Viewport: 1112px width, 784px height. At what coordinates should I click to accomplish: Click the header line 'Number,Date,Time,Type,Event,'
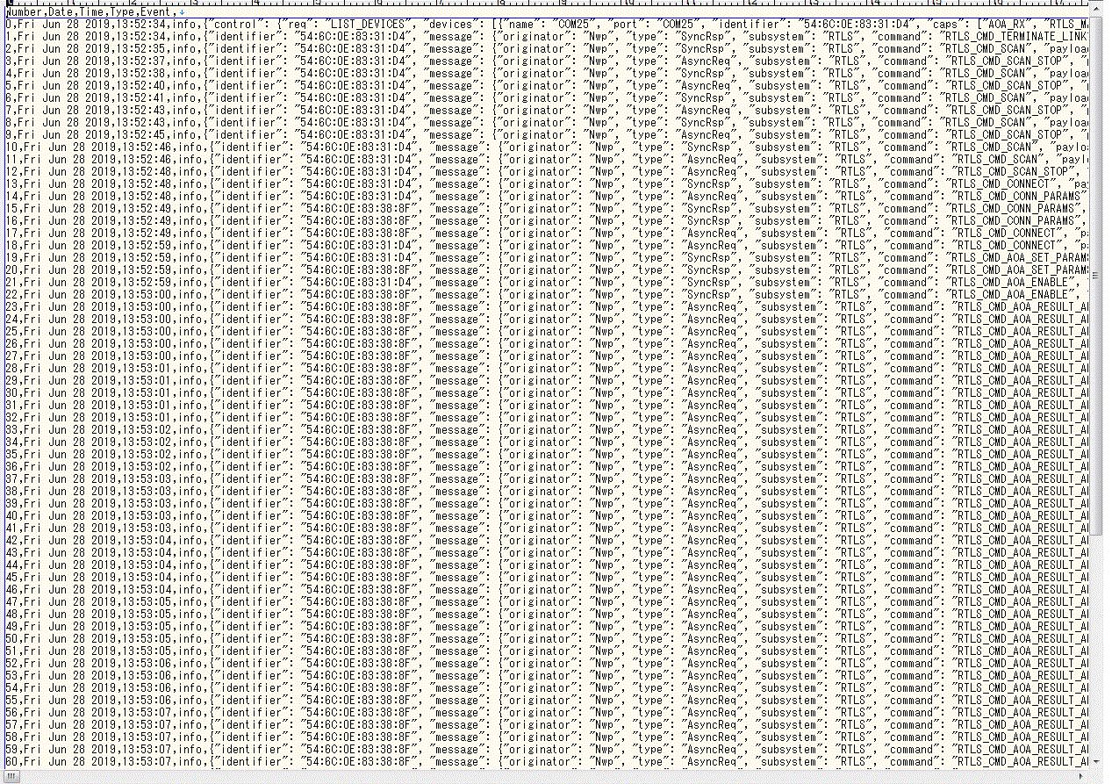pyautogui.click(x=92, y=12)
